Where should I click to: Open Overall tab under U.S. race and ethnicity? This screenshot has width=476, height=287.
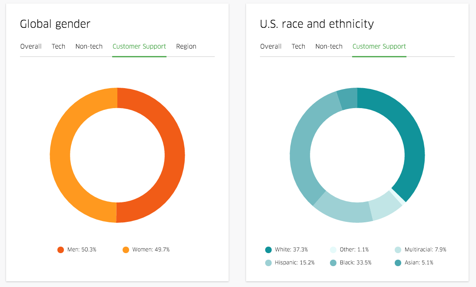point(271,46)
